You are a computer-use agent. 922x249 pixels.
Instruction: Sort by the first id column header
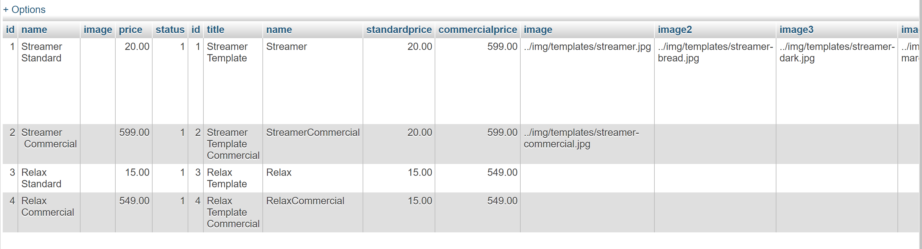[10, 30]
